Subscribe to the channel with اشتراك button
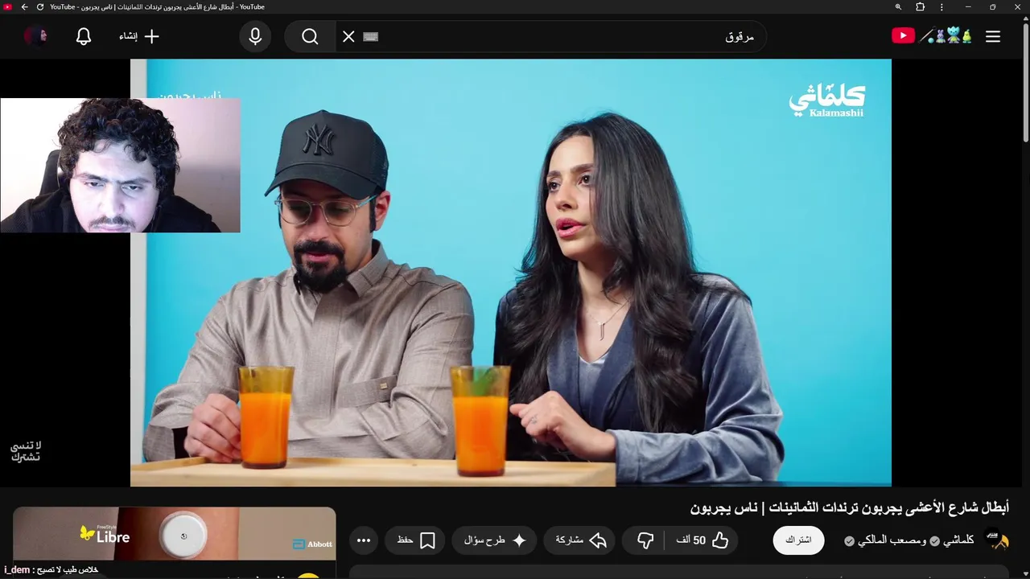The width and height of the screenshot is (1030, 579). pyautogui.click(x=798, y=540)
